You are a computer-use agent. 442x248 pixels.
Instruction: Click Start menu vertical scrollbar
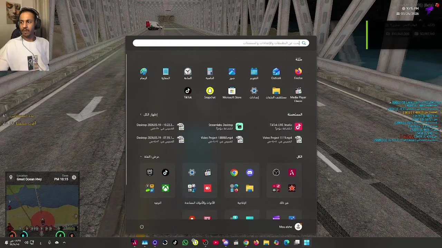127,119
